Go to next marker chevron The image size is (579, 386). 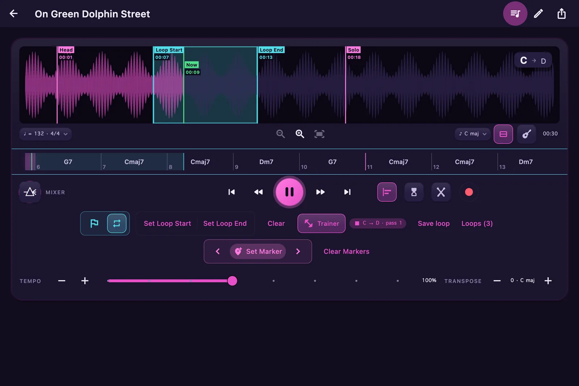click(x=298, y=251)
